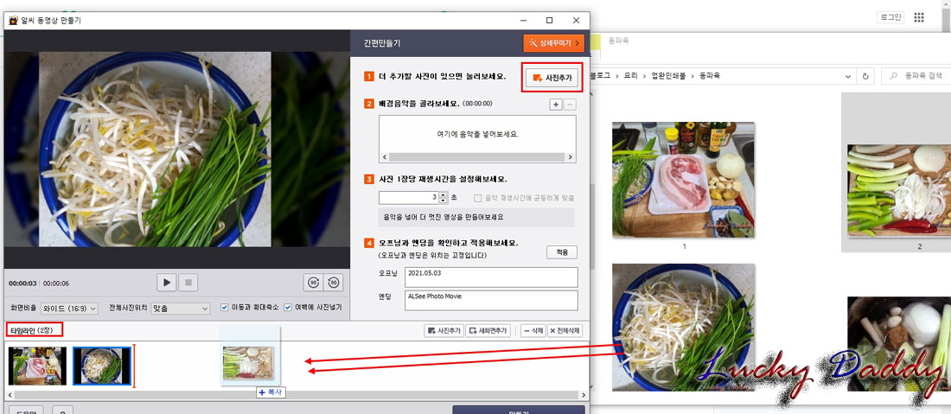Navigate to 업완인쇄물 in the breadcrumb path
The height and width of the screenshot is (414, 951).
point(669,76)
